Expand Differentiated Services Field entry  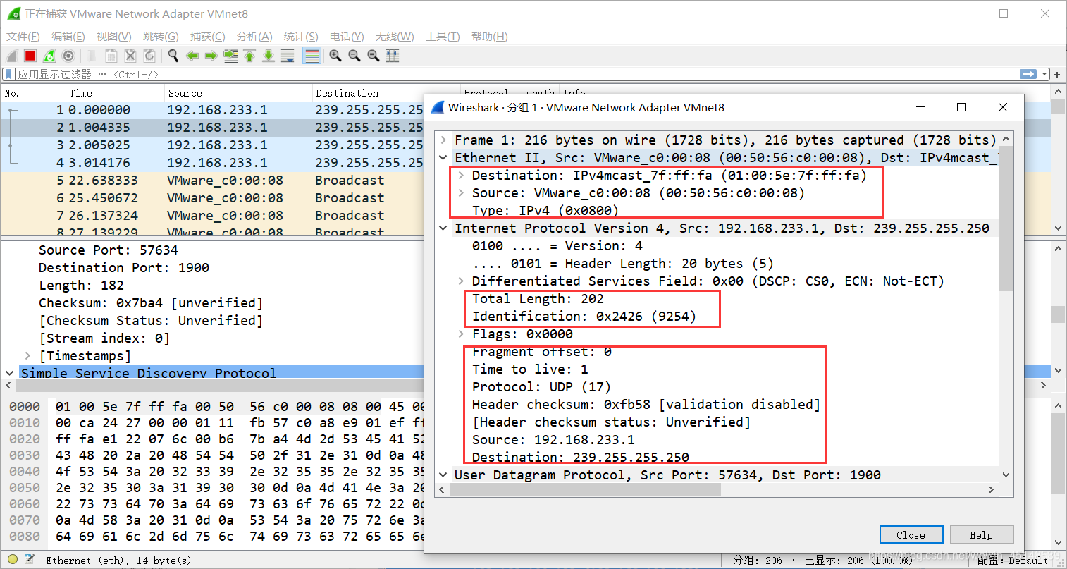click(461, 281)
